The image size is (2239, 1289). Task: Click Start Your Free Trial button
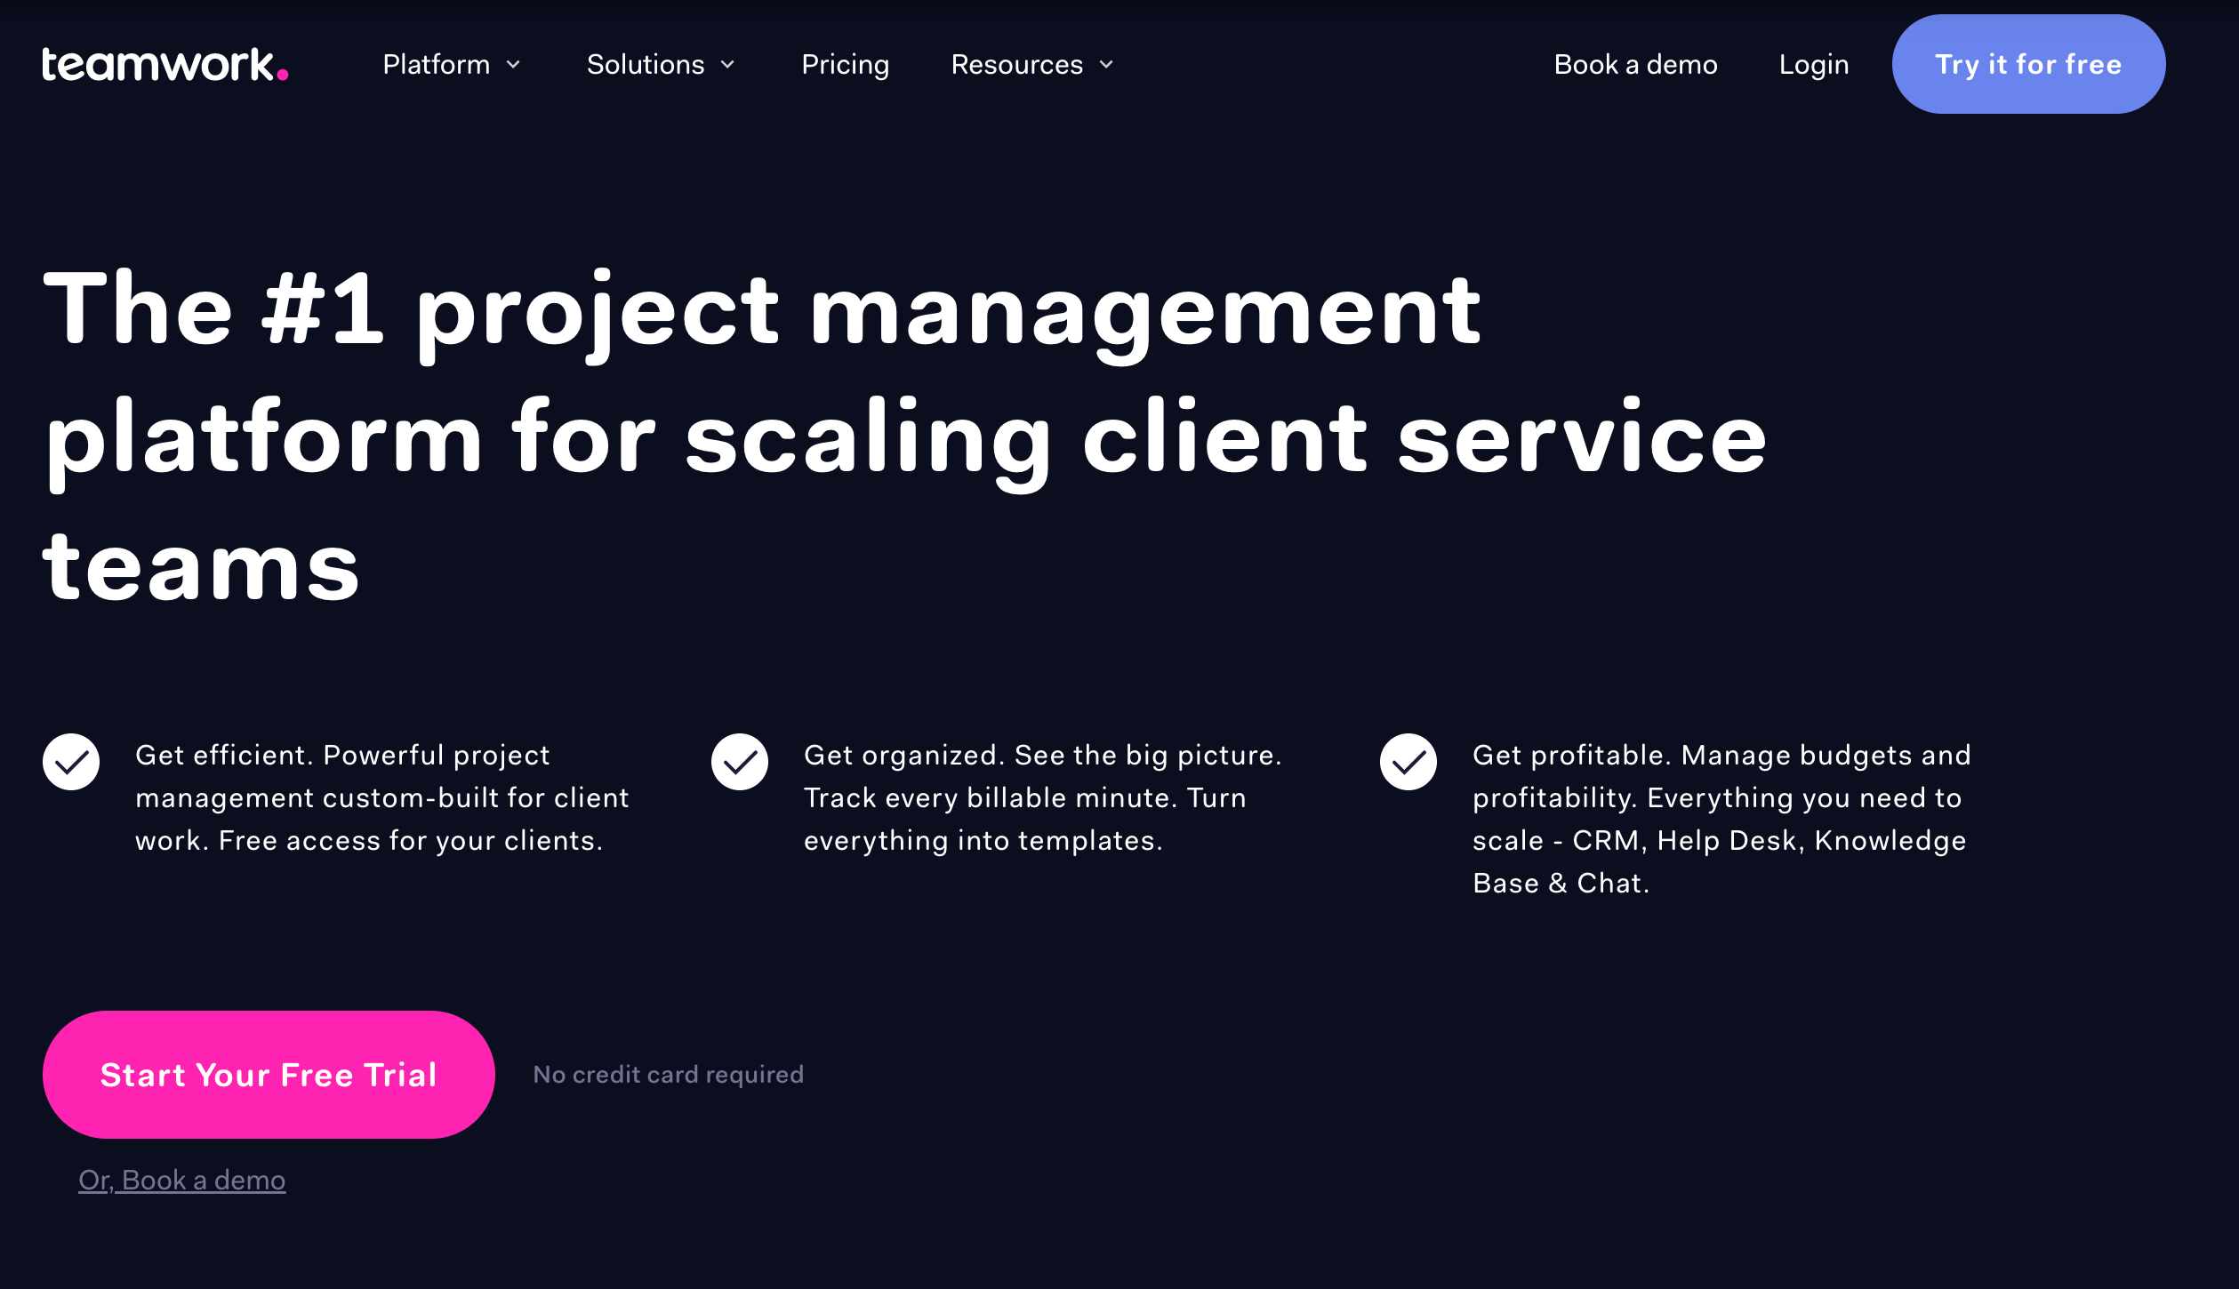269,1074
